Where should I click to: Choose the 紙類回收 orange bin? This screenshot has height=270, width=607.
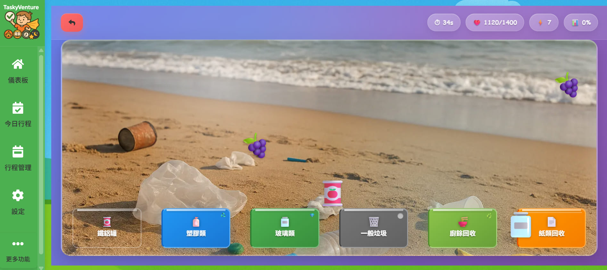[552, 228]
